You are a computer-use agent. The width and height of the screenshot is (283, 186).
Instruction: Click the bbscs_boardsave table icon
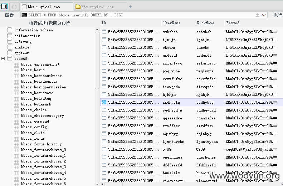tap(16, 93)
